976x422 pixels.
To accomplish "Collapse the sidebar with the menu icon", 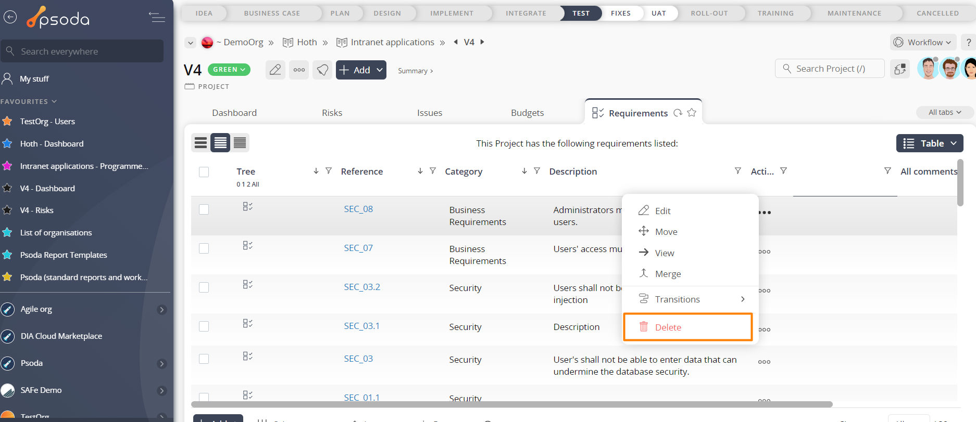I will (156, 17).
